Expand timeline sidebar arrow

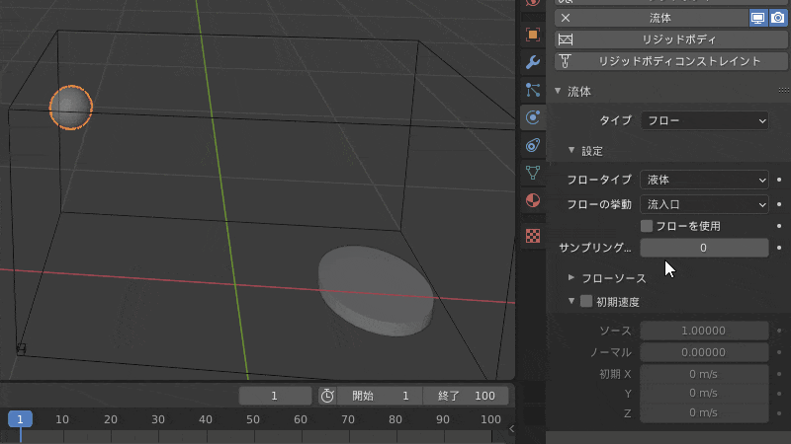click(x=511, y=429)
